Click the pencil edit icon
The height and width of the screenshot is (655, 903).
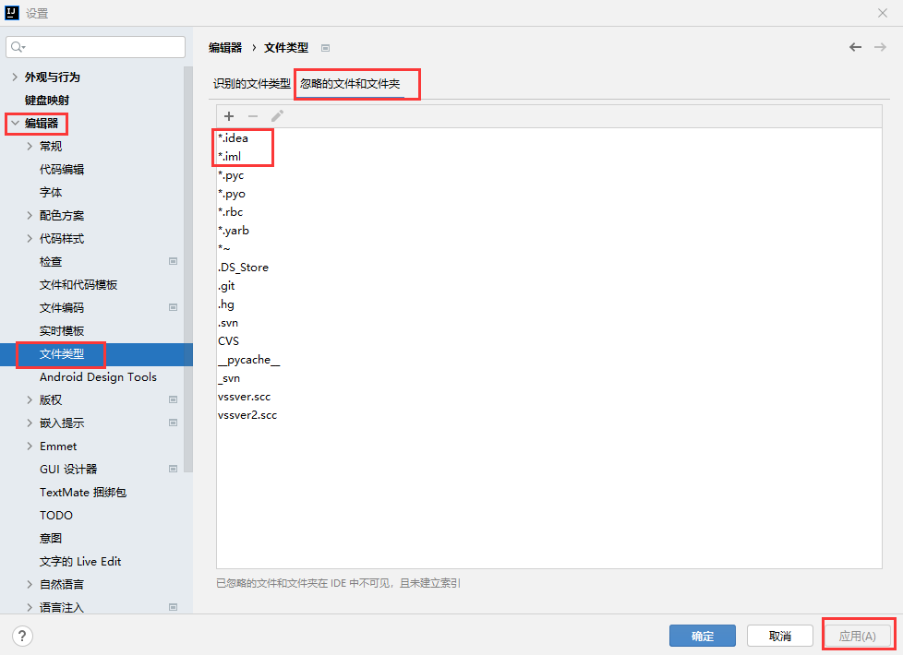point(277,116)
